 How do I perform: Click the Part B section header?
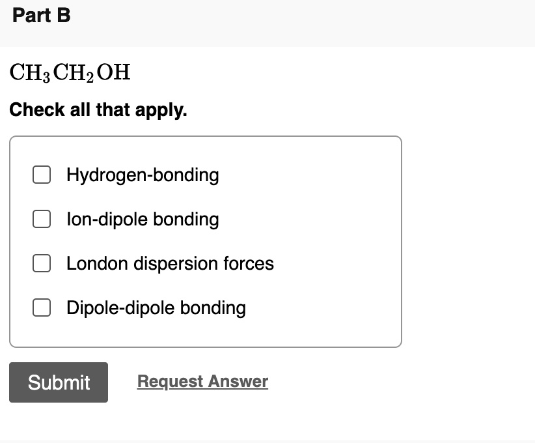click(40, 16)
